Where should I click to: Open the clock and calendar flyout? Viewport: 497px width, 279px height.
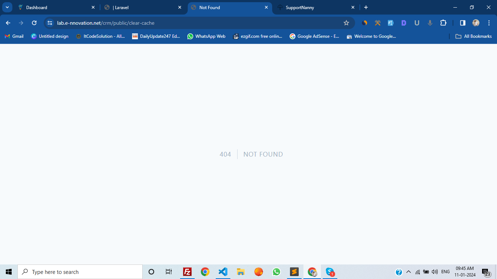coord(465,272)
